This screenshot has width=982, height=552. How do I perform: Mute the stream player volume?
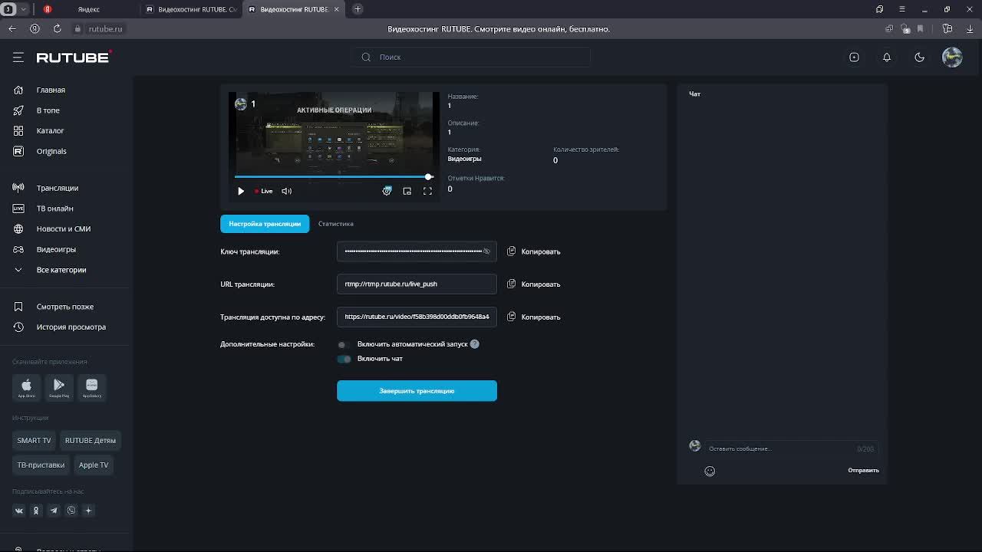(287, 191)
